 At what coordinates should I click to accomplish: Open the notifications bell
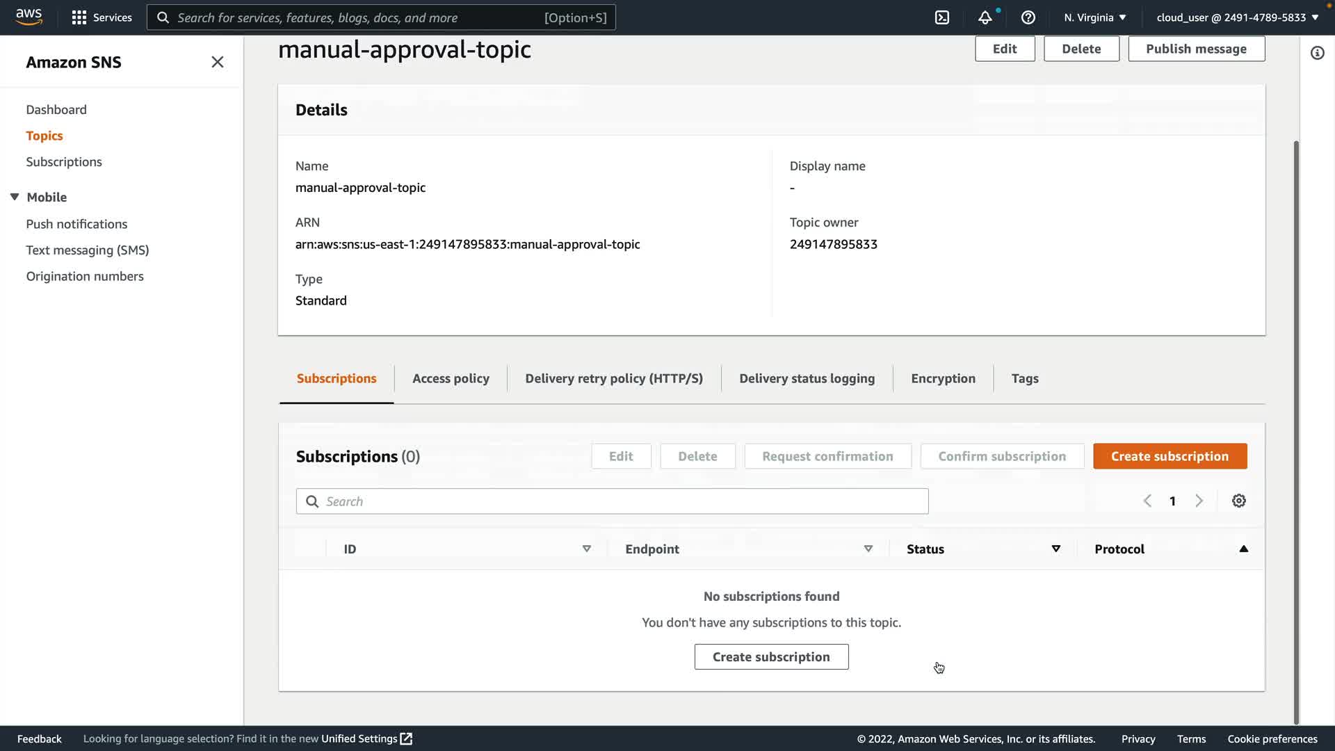tap(985, 17)
